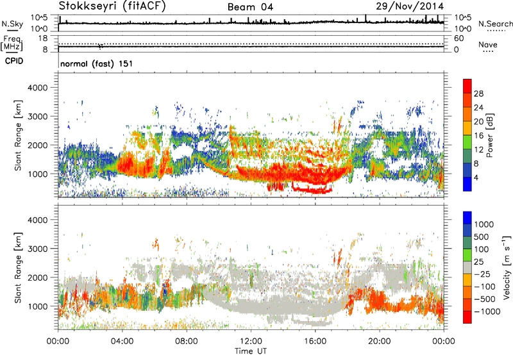
Task: Select the 16–20 dB yellow power swatch
Action: coord(467,128)
